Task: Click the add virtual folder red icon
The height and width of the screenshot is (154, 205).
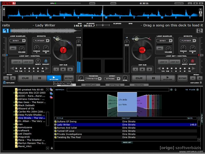Action: coord(51,97)
